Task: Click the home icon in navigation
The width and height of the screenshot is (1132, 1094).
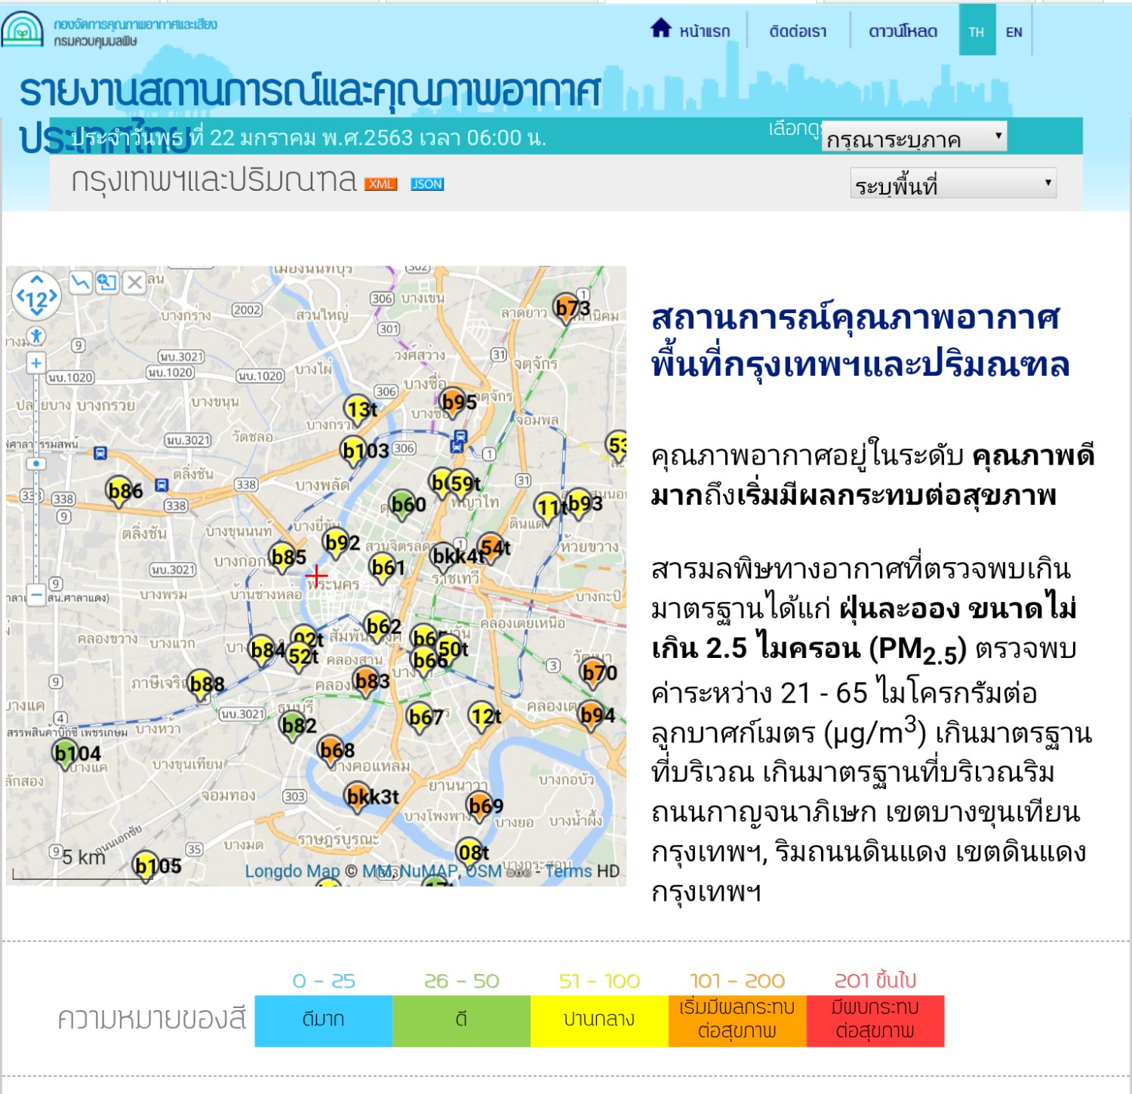Action: [661, 29]
